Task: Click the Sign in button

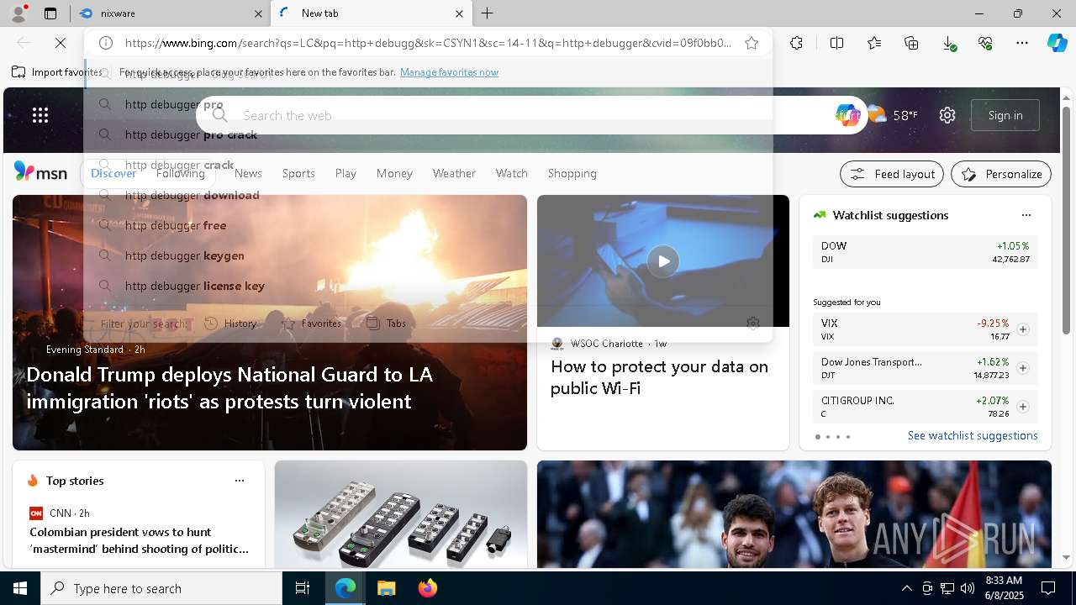Action: [x=1005, y=115]
